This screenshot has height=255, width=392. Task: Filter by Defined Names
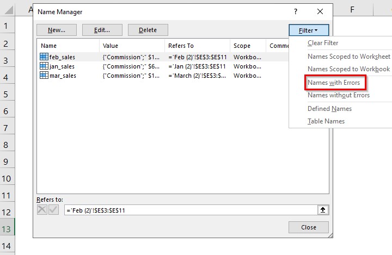click(329, 109)
